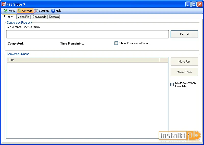
Task: Click the Move Down button
Action: 184,72
